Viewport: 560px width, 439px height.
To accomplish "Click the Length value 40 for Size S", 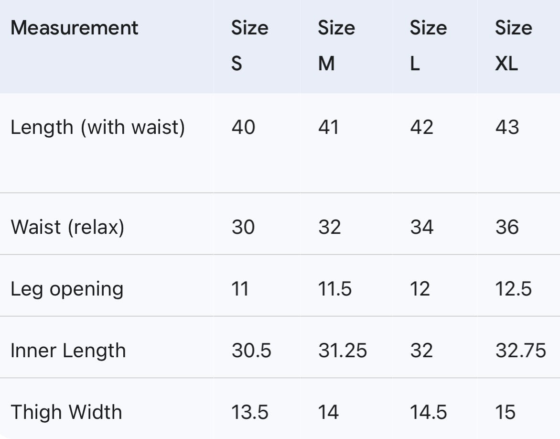I will pyautogui.click(x=243, y=127).
